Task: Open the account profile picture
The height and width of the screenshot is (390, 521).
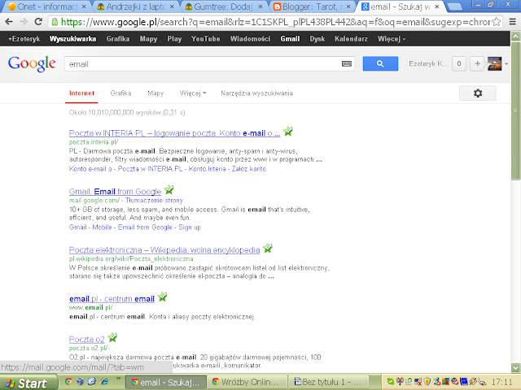Action: click(494, 63)
